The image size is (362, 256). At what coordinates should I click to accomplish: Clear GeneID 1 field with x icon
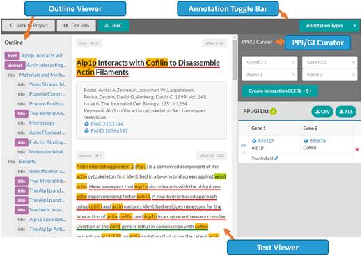click(293, 62)
